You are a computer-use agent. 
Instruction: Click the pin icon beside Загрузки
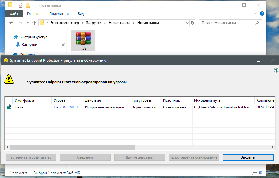pos(63,45)
